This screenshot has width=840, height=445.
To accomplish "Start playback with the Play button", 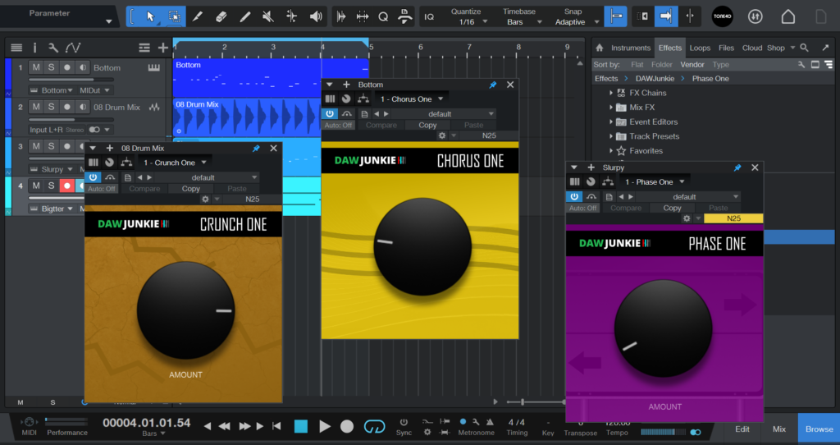I will point(325,426).
